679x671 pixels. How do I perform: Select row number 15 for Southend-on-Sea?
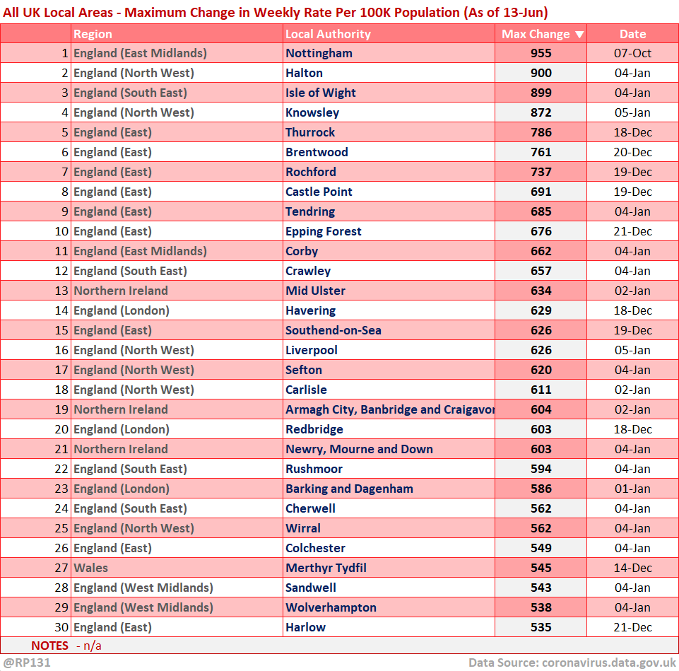62,330
